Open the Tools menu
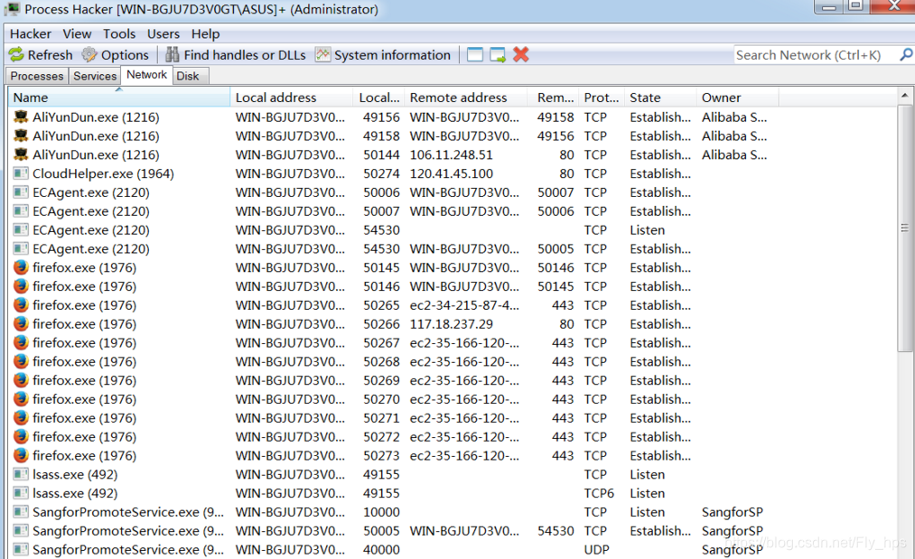 [x=119, y=33]
